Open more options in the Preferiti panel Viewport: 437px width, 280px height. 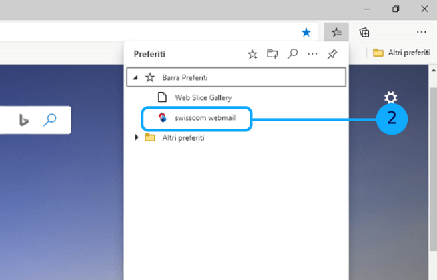[312, 54]
